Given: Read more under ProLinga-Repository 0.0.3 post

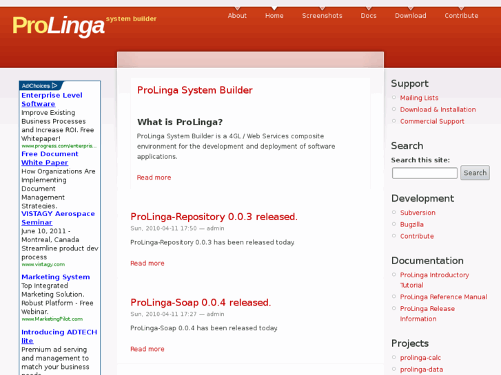Looking at the screenshot, I should tap(147, 264).
